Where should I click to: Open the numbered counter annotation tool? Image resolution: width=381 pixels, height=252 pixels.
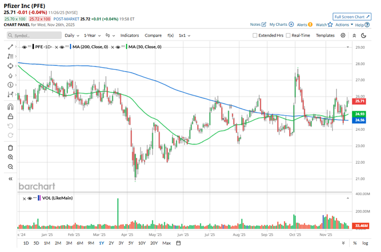click(x=10, y=85)
